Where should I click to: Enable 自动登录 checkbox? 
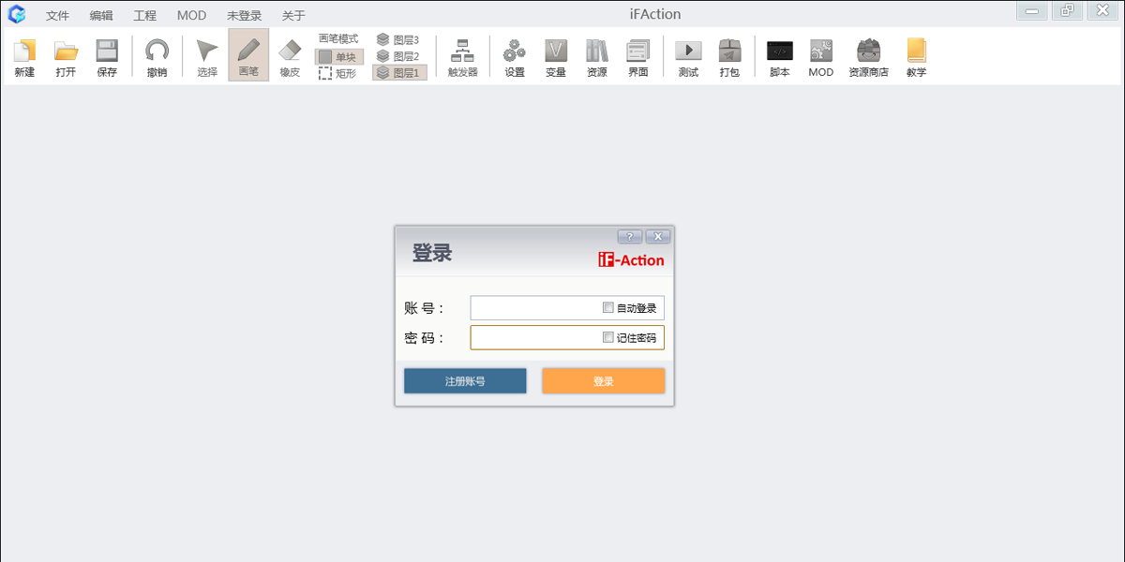(608, 307)
